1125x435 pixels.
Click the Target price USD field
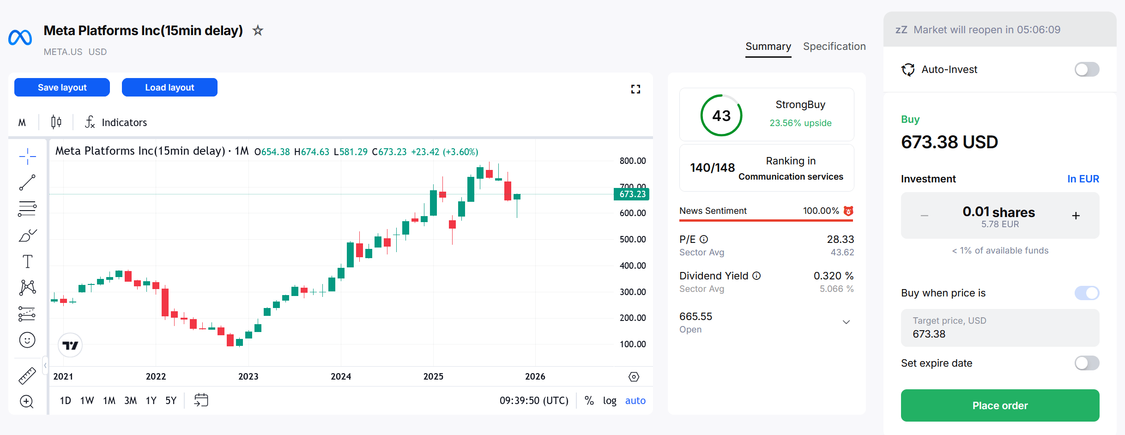pyautogui.click(x=1000, y=328)
